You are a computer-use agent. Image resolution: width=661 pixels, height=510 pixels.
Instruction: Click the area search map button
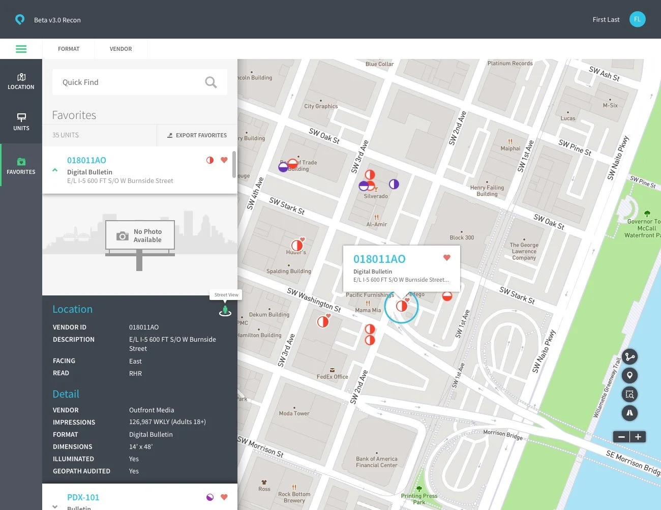click(630, 395)
